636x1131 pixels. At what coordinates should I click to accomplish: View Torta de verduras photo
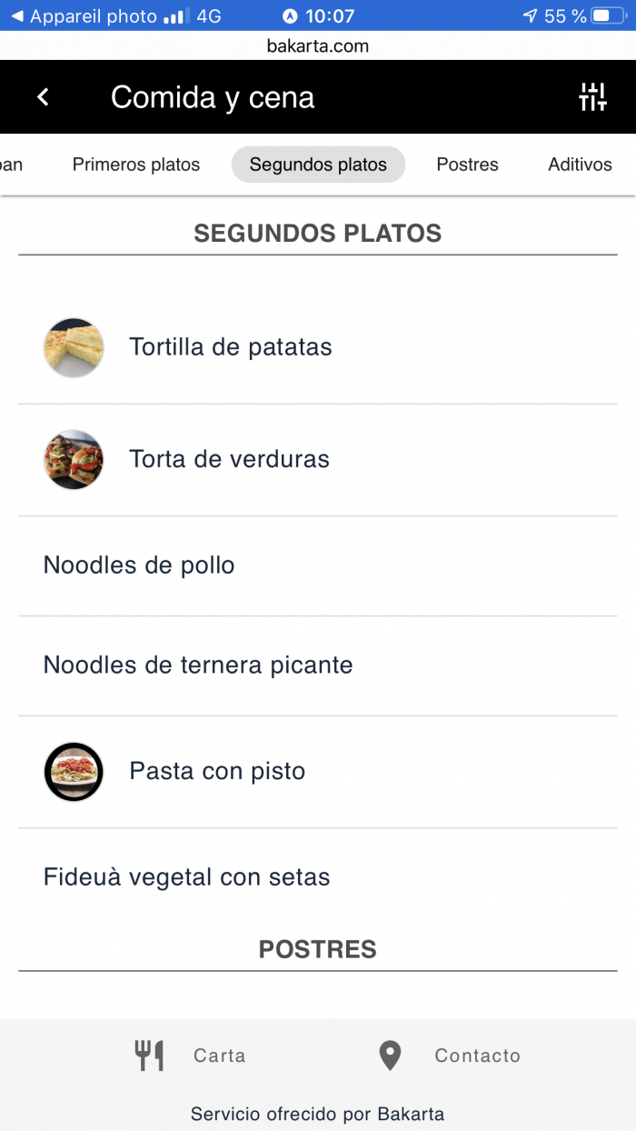[74, 459]
